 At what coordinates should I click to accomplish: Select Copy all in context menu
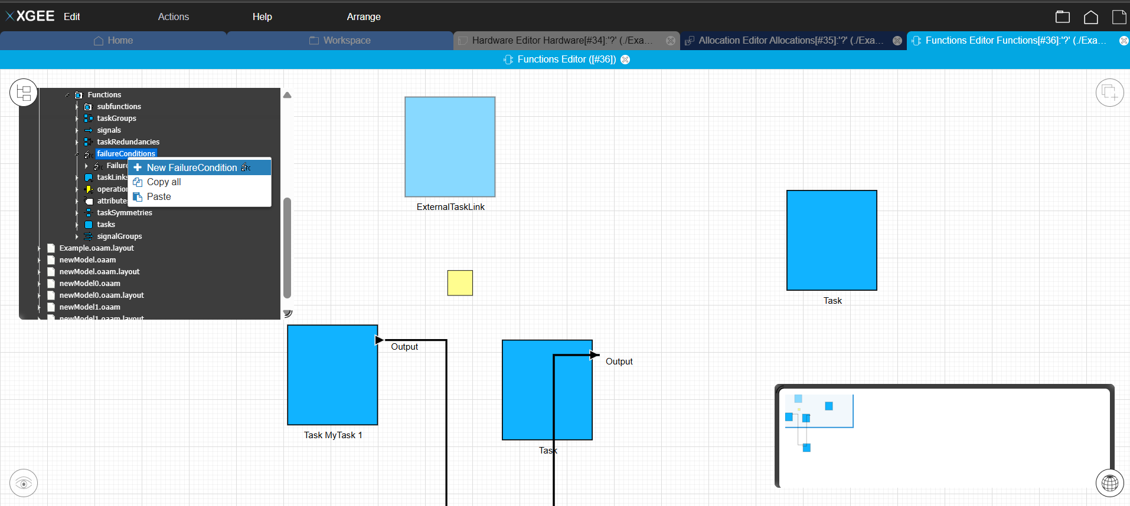(x=164, y=182)
